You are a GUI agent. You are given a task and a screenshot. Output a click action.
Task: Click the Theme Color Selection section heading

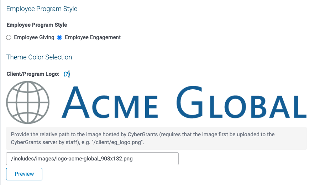(39, 57)
